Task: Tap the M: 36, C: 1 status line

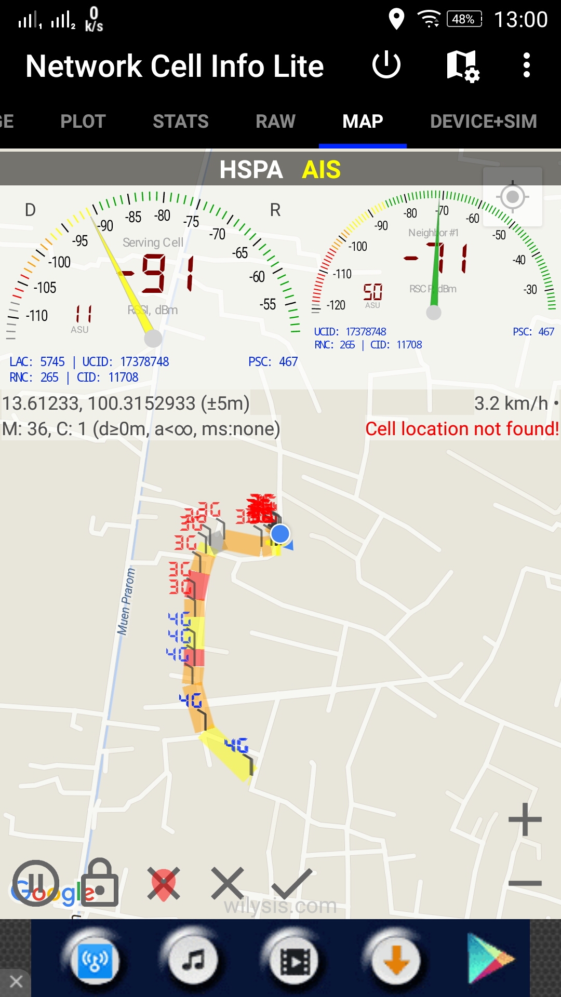Action: point(141,429)
